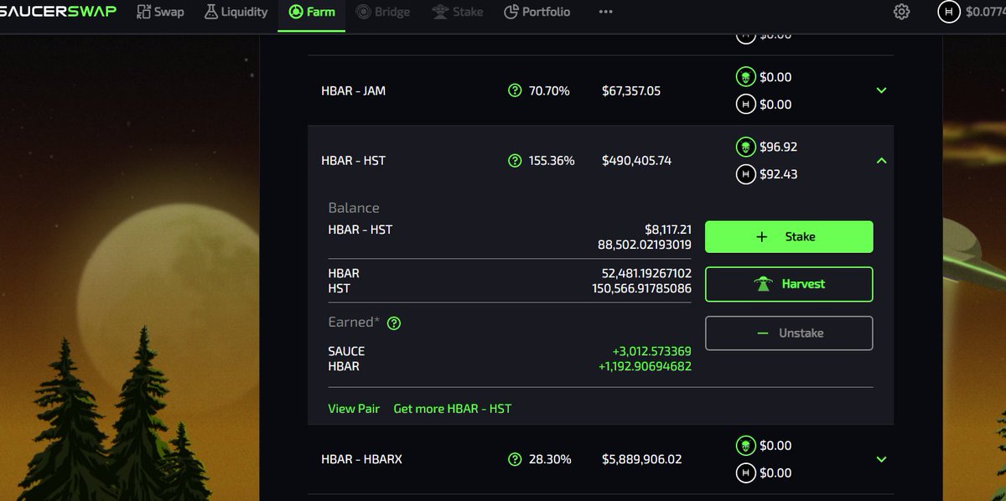Open the Stake navigation tab
Image resolution: width=1006 pixels, height=501 pixels.
pos(458,12)
